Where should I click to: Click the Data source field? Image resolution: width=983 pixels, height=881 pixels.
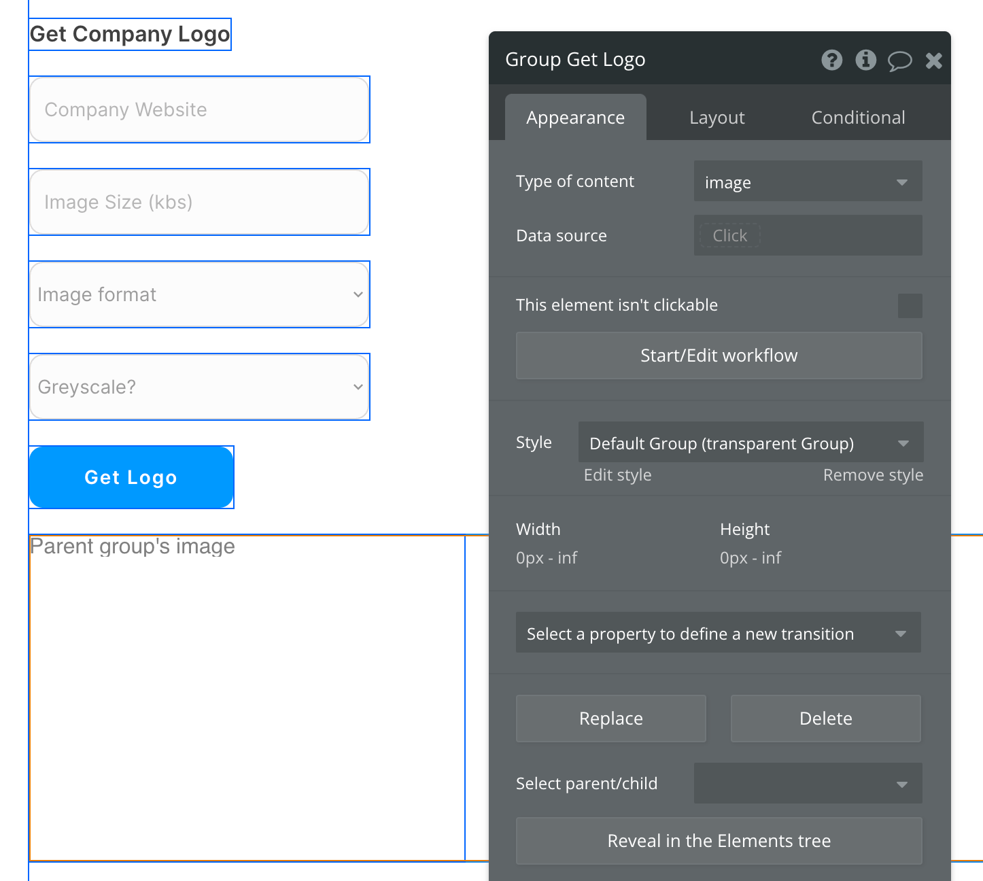tap(808, 236)
